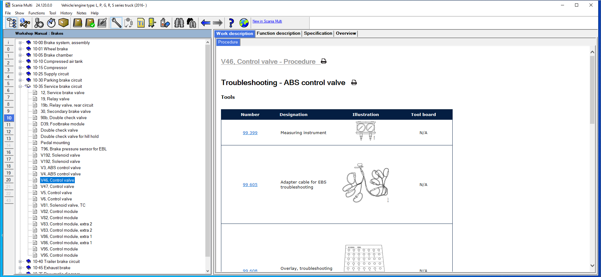This screenshot has height=277, width=601.
Task: Open the Notes menu
Action: [81, 13]
